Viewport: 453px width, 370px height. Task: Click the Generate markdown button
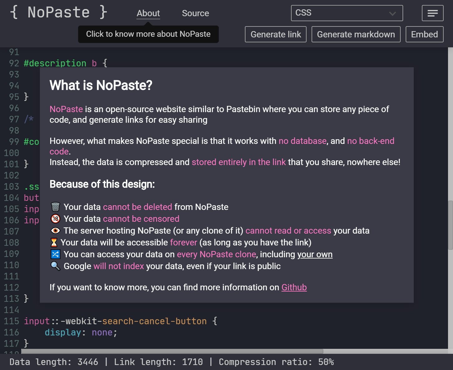pyautogui.click(x=356, y=34)
